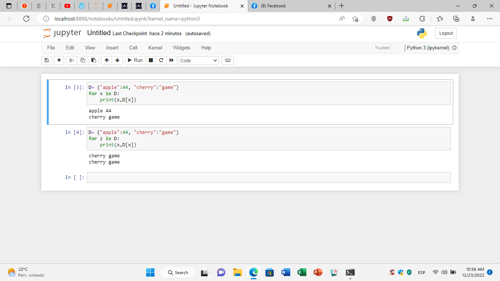500x281 pixels.
Task: Copy the selected cell using copy icon
Action: [82, 60]
